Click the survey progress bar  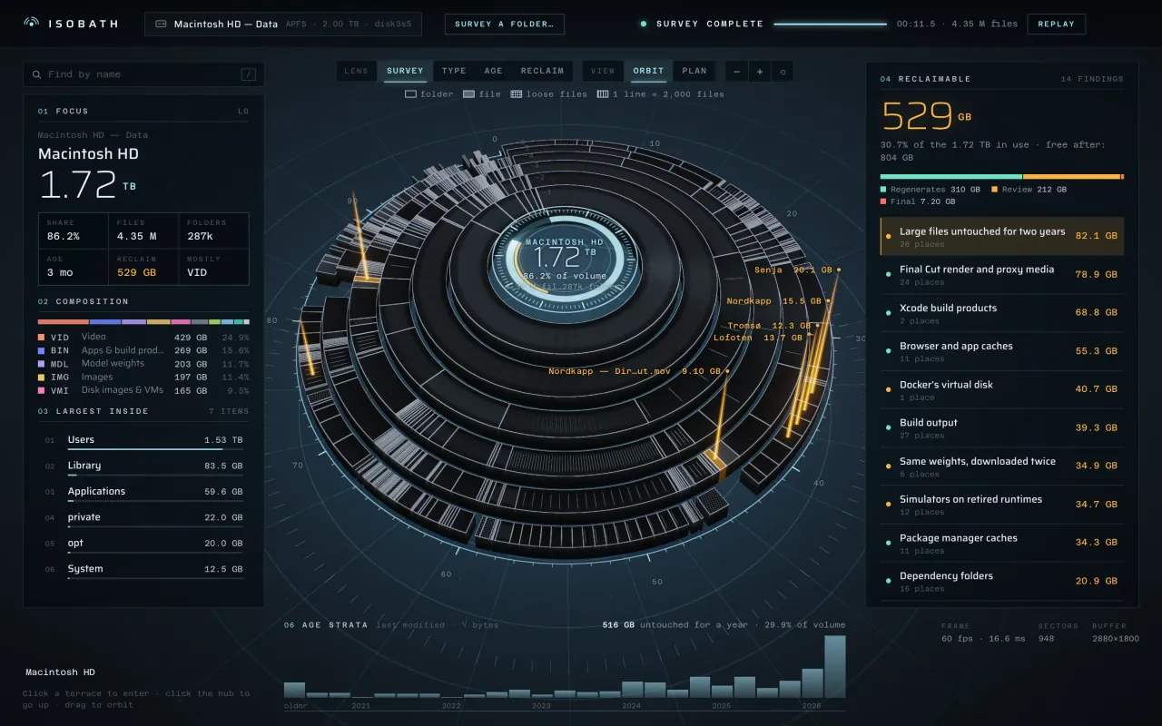pos(830,24)
